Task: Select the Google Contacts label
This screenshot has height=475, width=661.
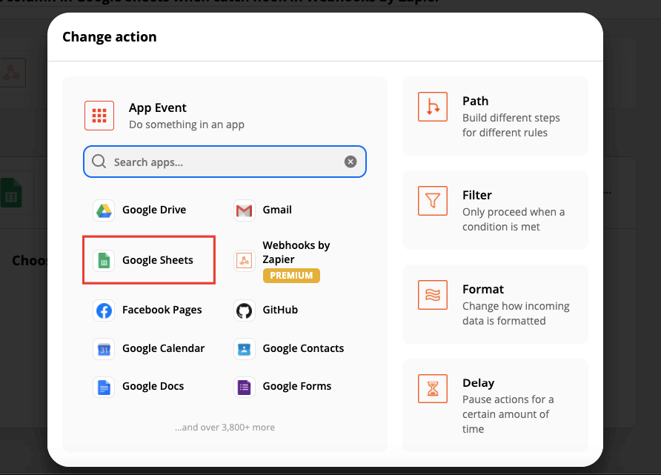Action: point(303,348)
